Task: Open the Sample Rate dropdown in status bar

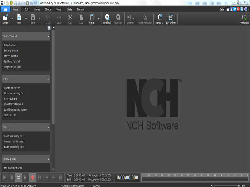Action: pyautogui.click(x=72, y=185)
